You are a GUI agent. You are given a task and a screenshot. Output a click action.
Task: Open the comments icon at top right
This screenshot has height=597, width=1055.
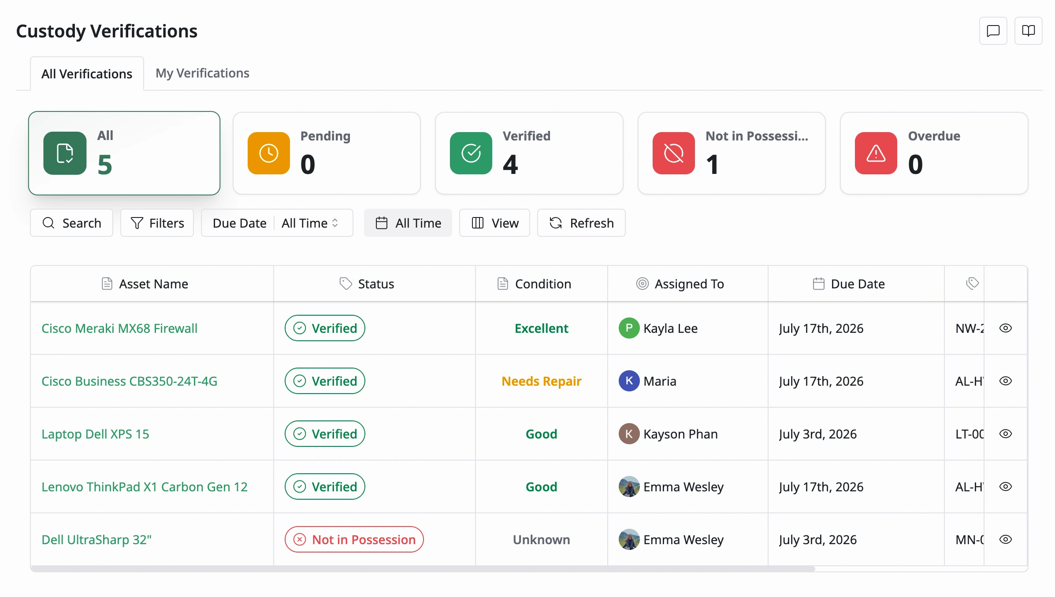click(993, 31)
